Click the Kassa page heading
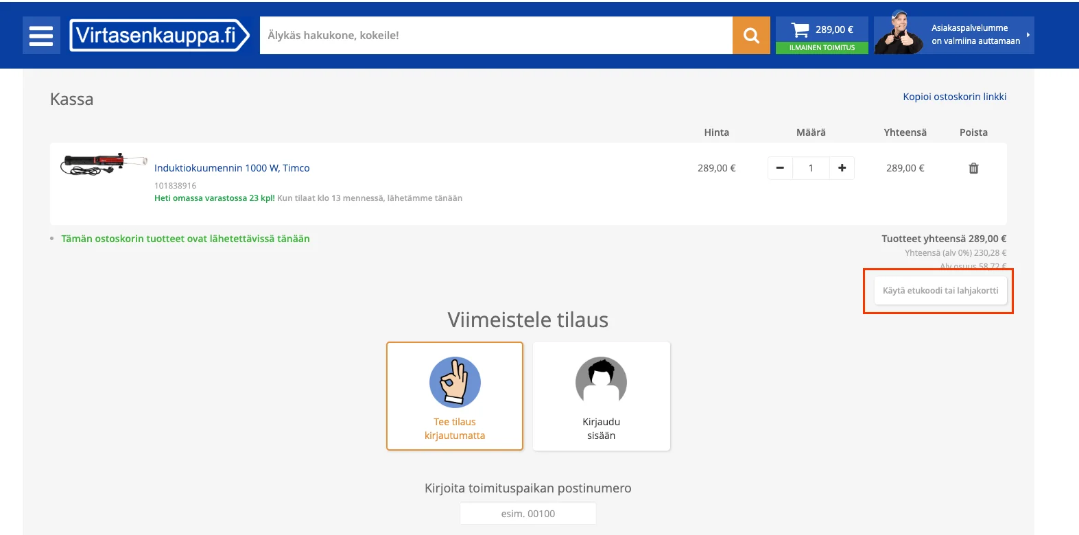Image resolution: width=1079 pixels, height=535 pixels. pyautogui.click(x=71, y=99)
